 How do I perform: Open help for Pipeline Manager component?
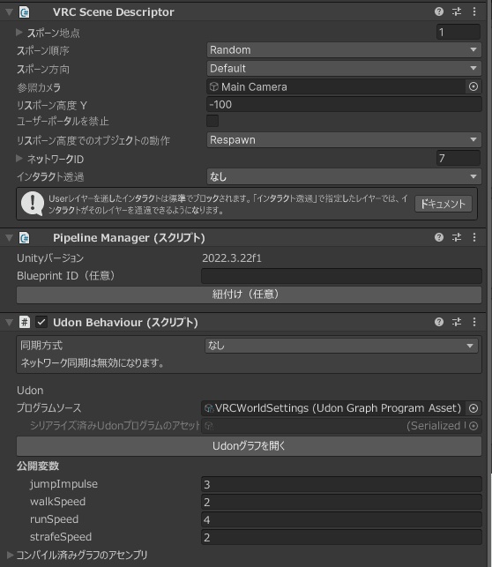coord(439,237)
